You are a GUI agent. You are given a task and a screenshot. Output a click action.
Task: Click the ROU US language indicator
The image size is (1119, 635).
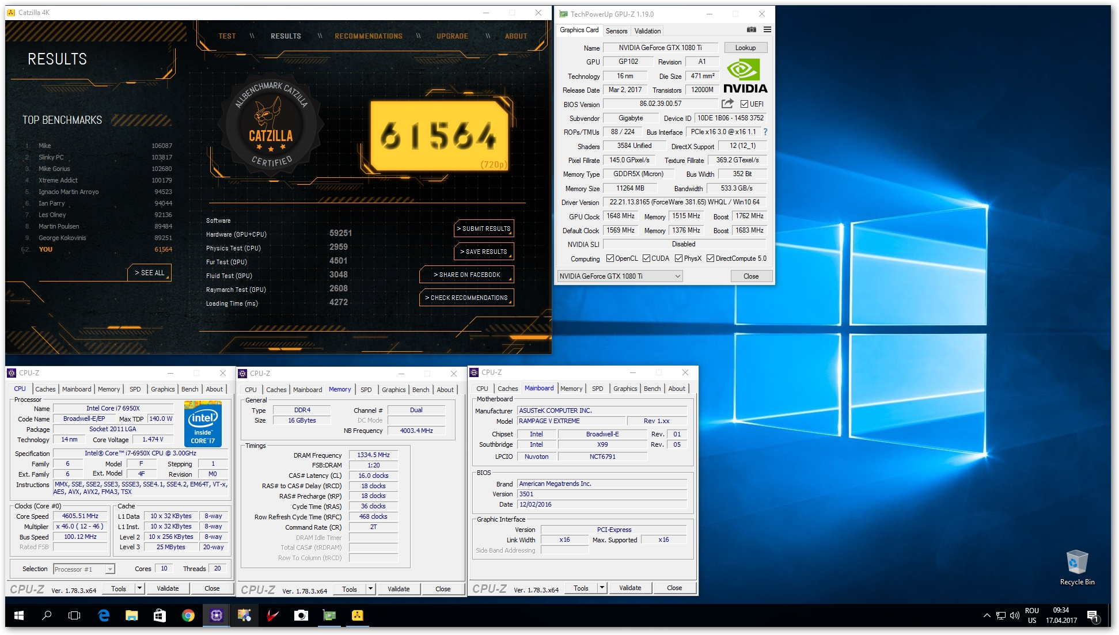click(x=1031, y=615)
